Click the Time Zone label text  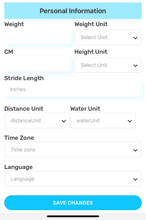point(19,138)
